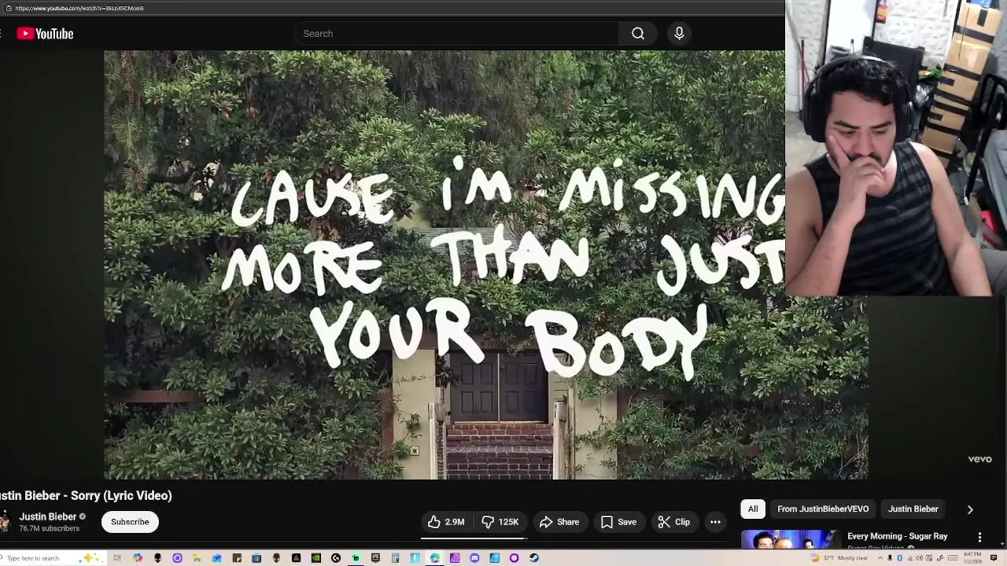This screenshot has height=566, width=1007.
Task: Save the video to a playlist
Action: pyautogui.click(x=618, y=522)
